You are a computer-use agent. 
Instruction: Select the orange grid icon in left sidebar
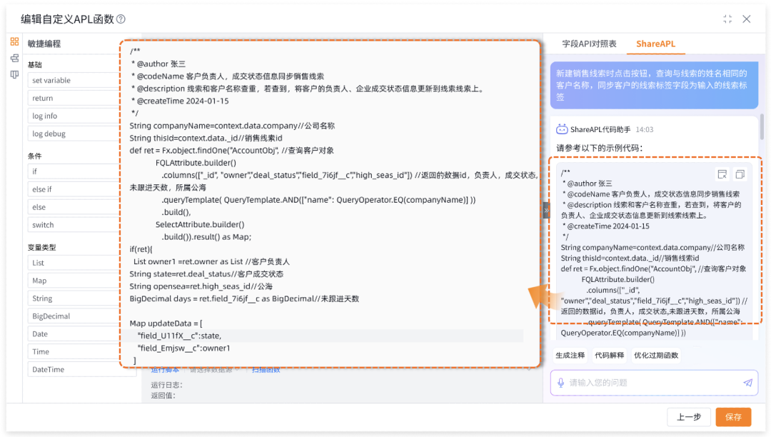point(14,42)
